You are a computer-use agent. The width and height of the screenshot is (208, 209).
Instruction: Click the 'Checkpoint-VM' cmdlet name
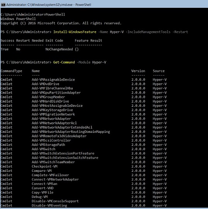[44, 166]
